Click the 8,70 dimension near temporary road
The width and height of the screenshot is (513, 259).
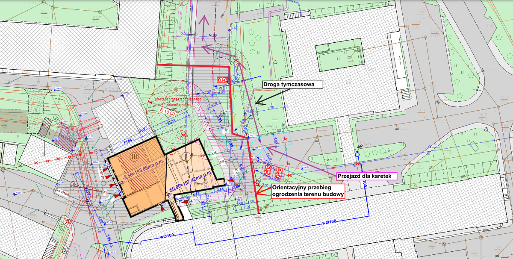pyautogui.click(x=271, y=109)
